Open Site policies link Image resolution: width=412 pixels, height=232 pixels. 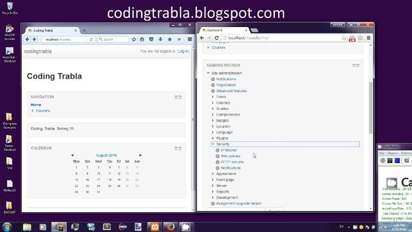coord(230,156)
